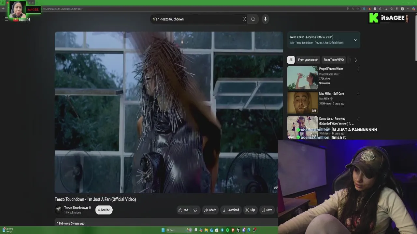This screenshot has height=234, width=417.
Task: Clear the search box with the X
Action: pos(244,19)
